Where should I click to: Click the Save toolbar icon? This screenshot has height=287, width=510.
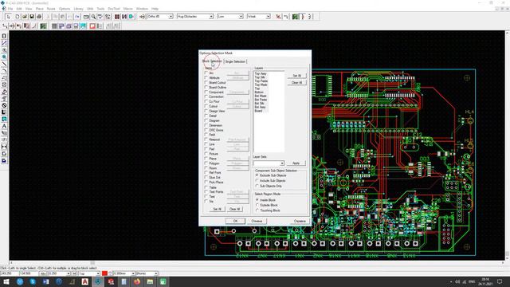coord(32,17)
